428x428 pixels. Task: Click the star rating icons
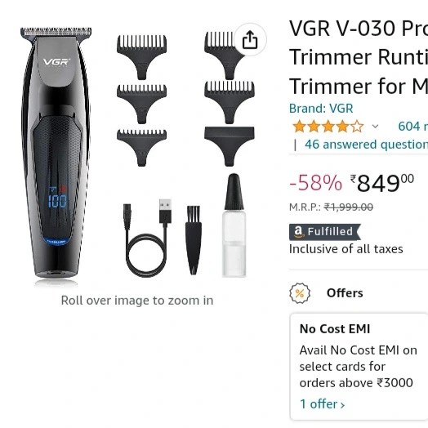(x=328, y=127)
